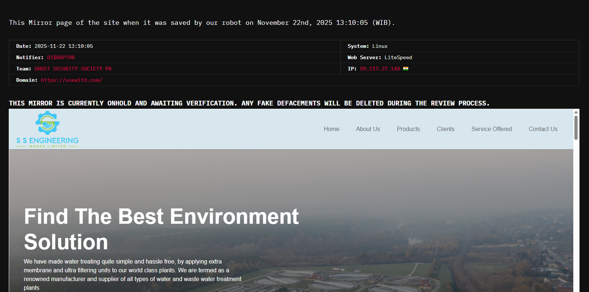Click the GHOST SECURITY SOCIETY PH team link
Image resolution: width=589 pixels, height=292 pixels.
tap(73, 69)
